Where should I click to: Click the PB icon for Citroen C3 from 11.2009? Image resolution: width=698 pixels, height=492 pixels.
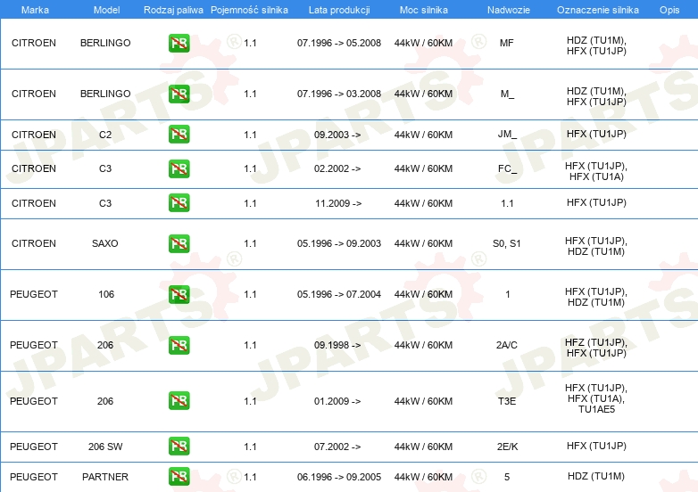pos(179,203)
